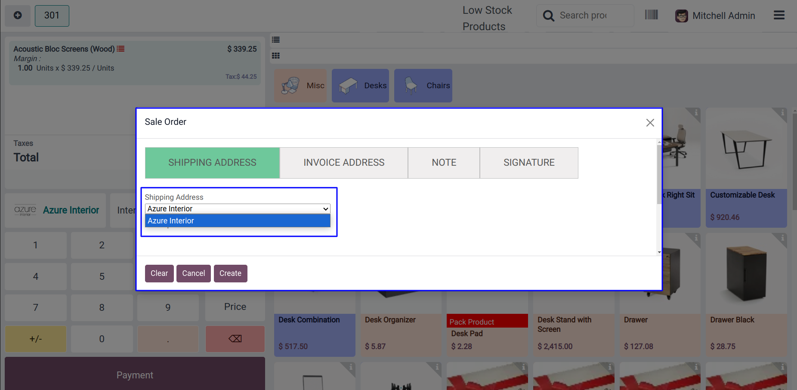Switch to product grid view icon

pos(276,56)
